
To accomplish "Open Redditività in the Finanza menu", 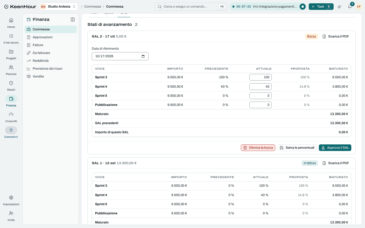I will pyautogui.click(x=51, y=61).
